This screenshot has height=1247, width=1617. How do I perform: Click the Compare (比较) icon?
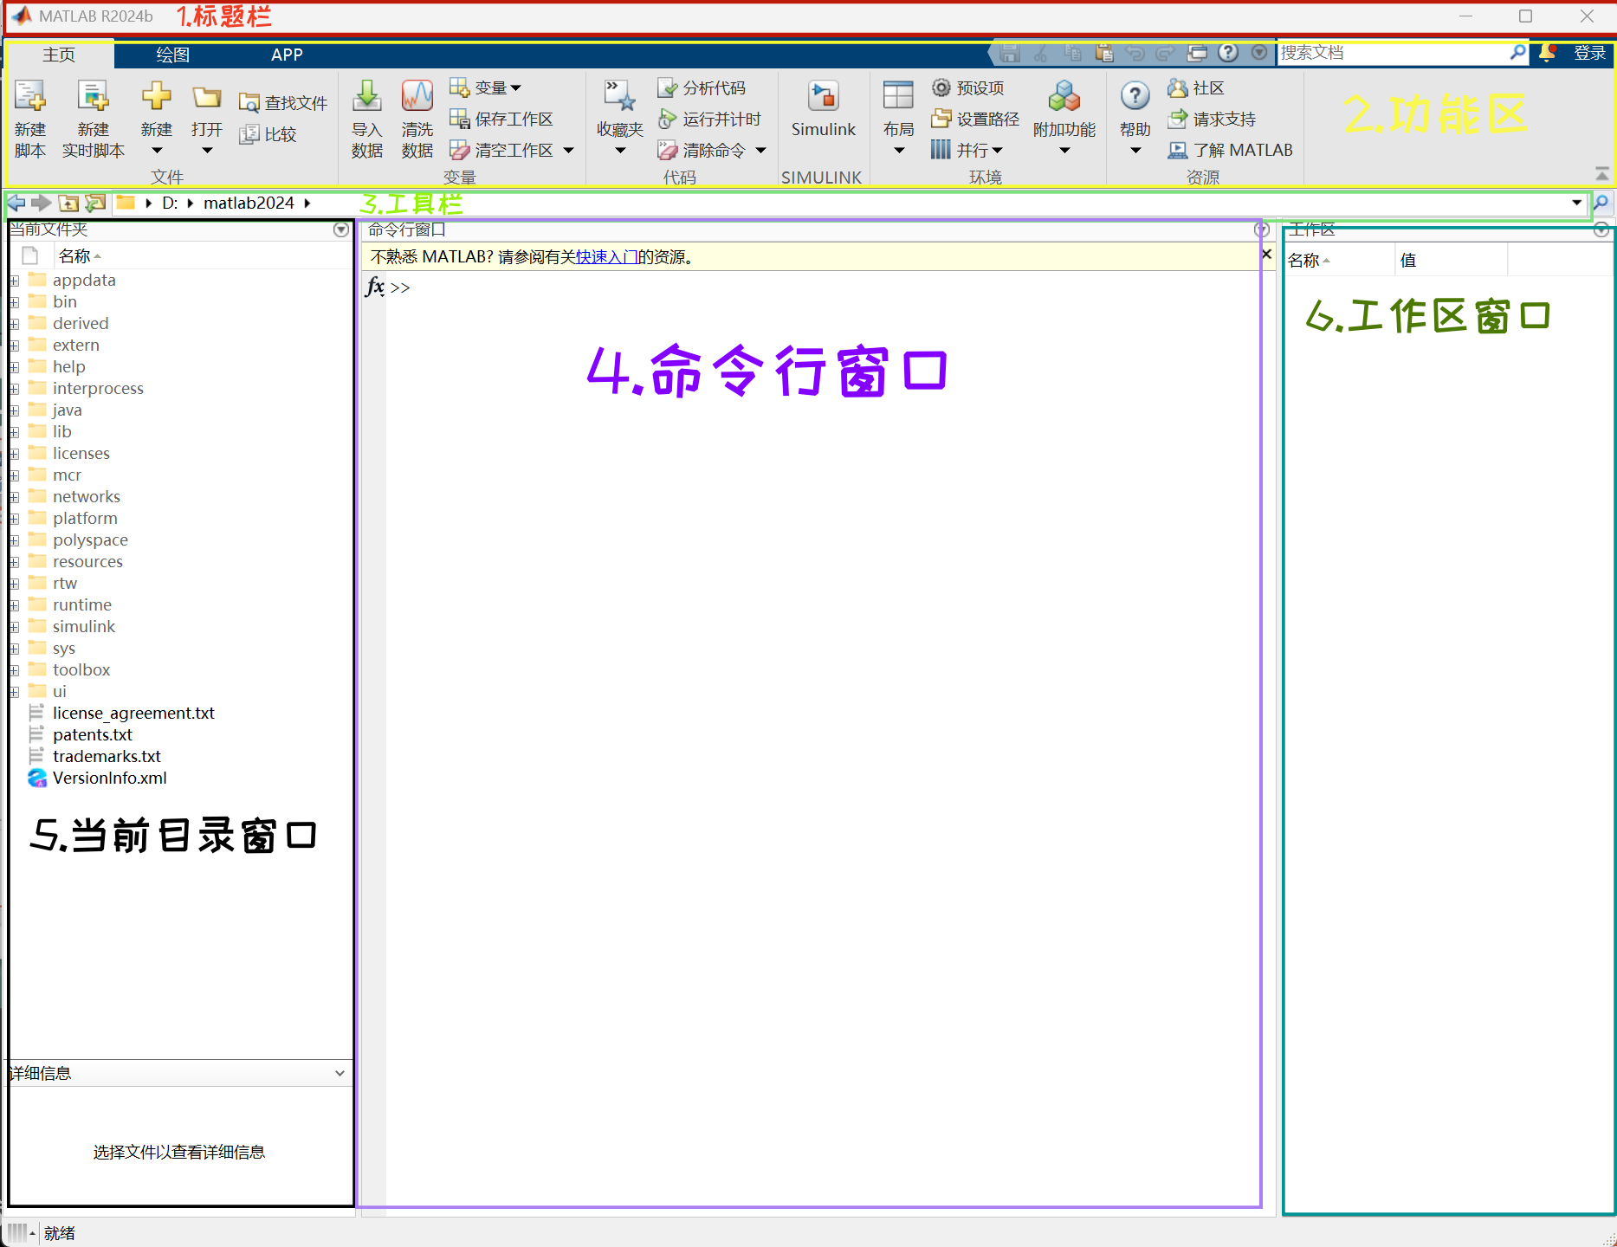tap(249, 134)
